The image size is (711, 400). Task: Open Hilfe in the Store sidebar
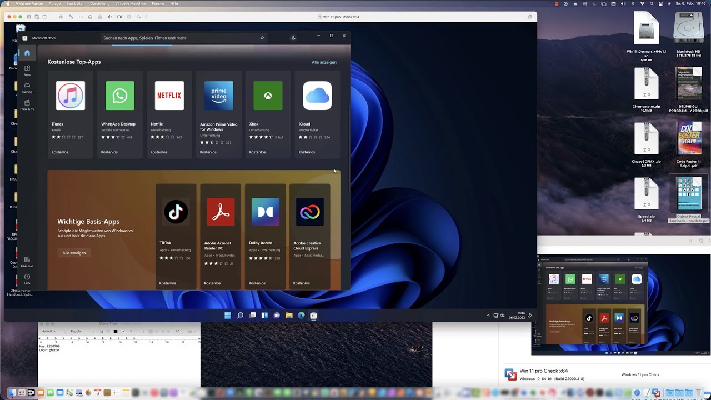point(27,278)
